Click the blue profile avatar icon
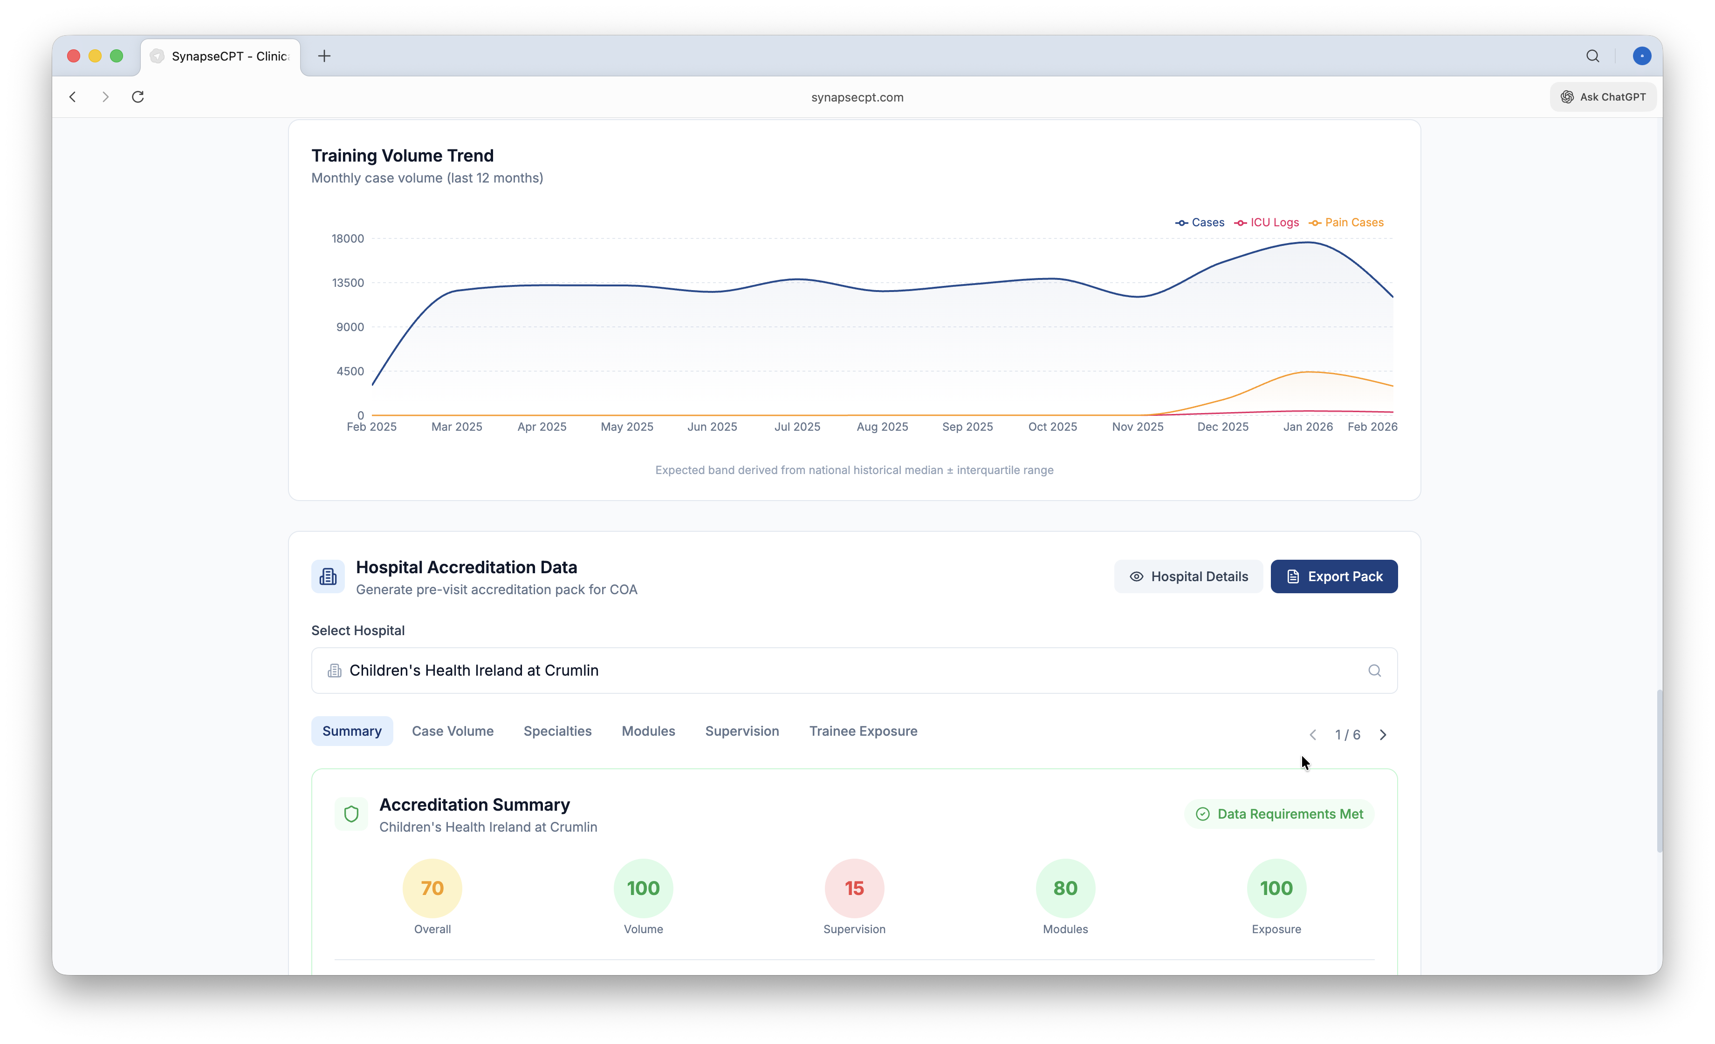The width and height of the screenshot is (1715, 1044). click(1641, 55)
